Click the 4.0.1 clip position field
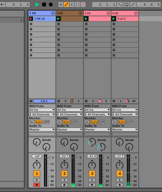The image size is (162, 192). pos(44,101)
